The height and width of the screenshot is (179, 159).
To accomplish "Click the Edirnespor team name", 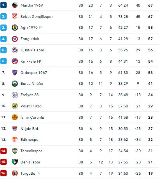I will click(x=30, y=140).
